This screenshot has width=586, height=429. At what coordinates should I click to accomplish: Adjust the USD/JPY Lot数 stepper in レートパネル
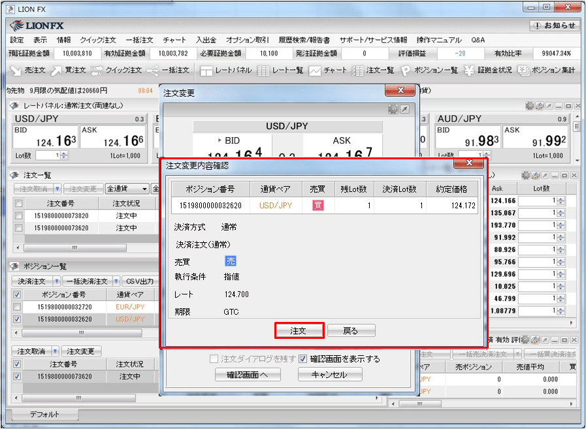coord(64,155)
